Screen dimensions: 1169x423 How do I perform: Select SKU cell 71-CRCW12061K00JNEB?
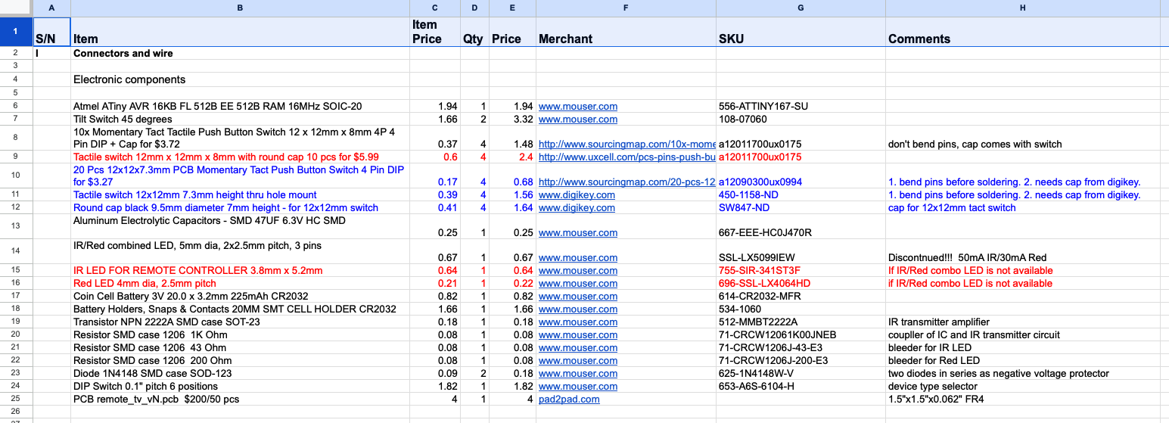(801, 335)
